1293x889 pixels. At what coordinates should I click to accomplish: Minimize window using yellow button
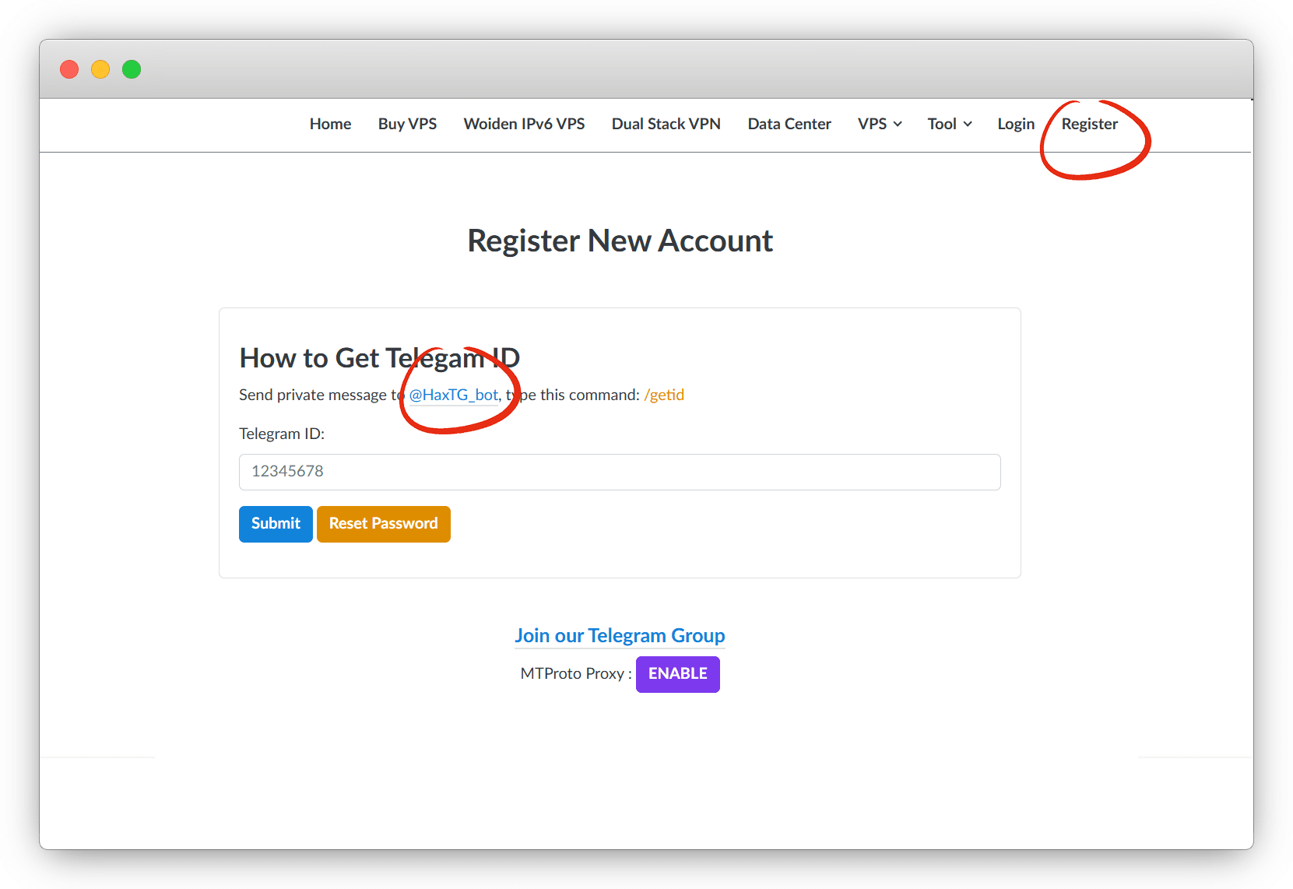point(100,69)
